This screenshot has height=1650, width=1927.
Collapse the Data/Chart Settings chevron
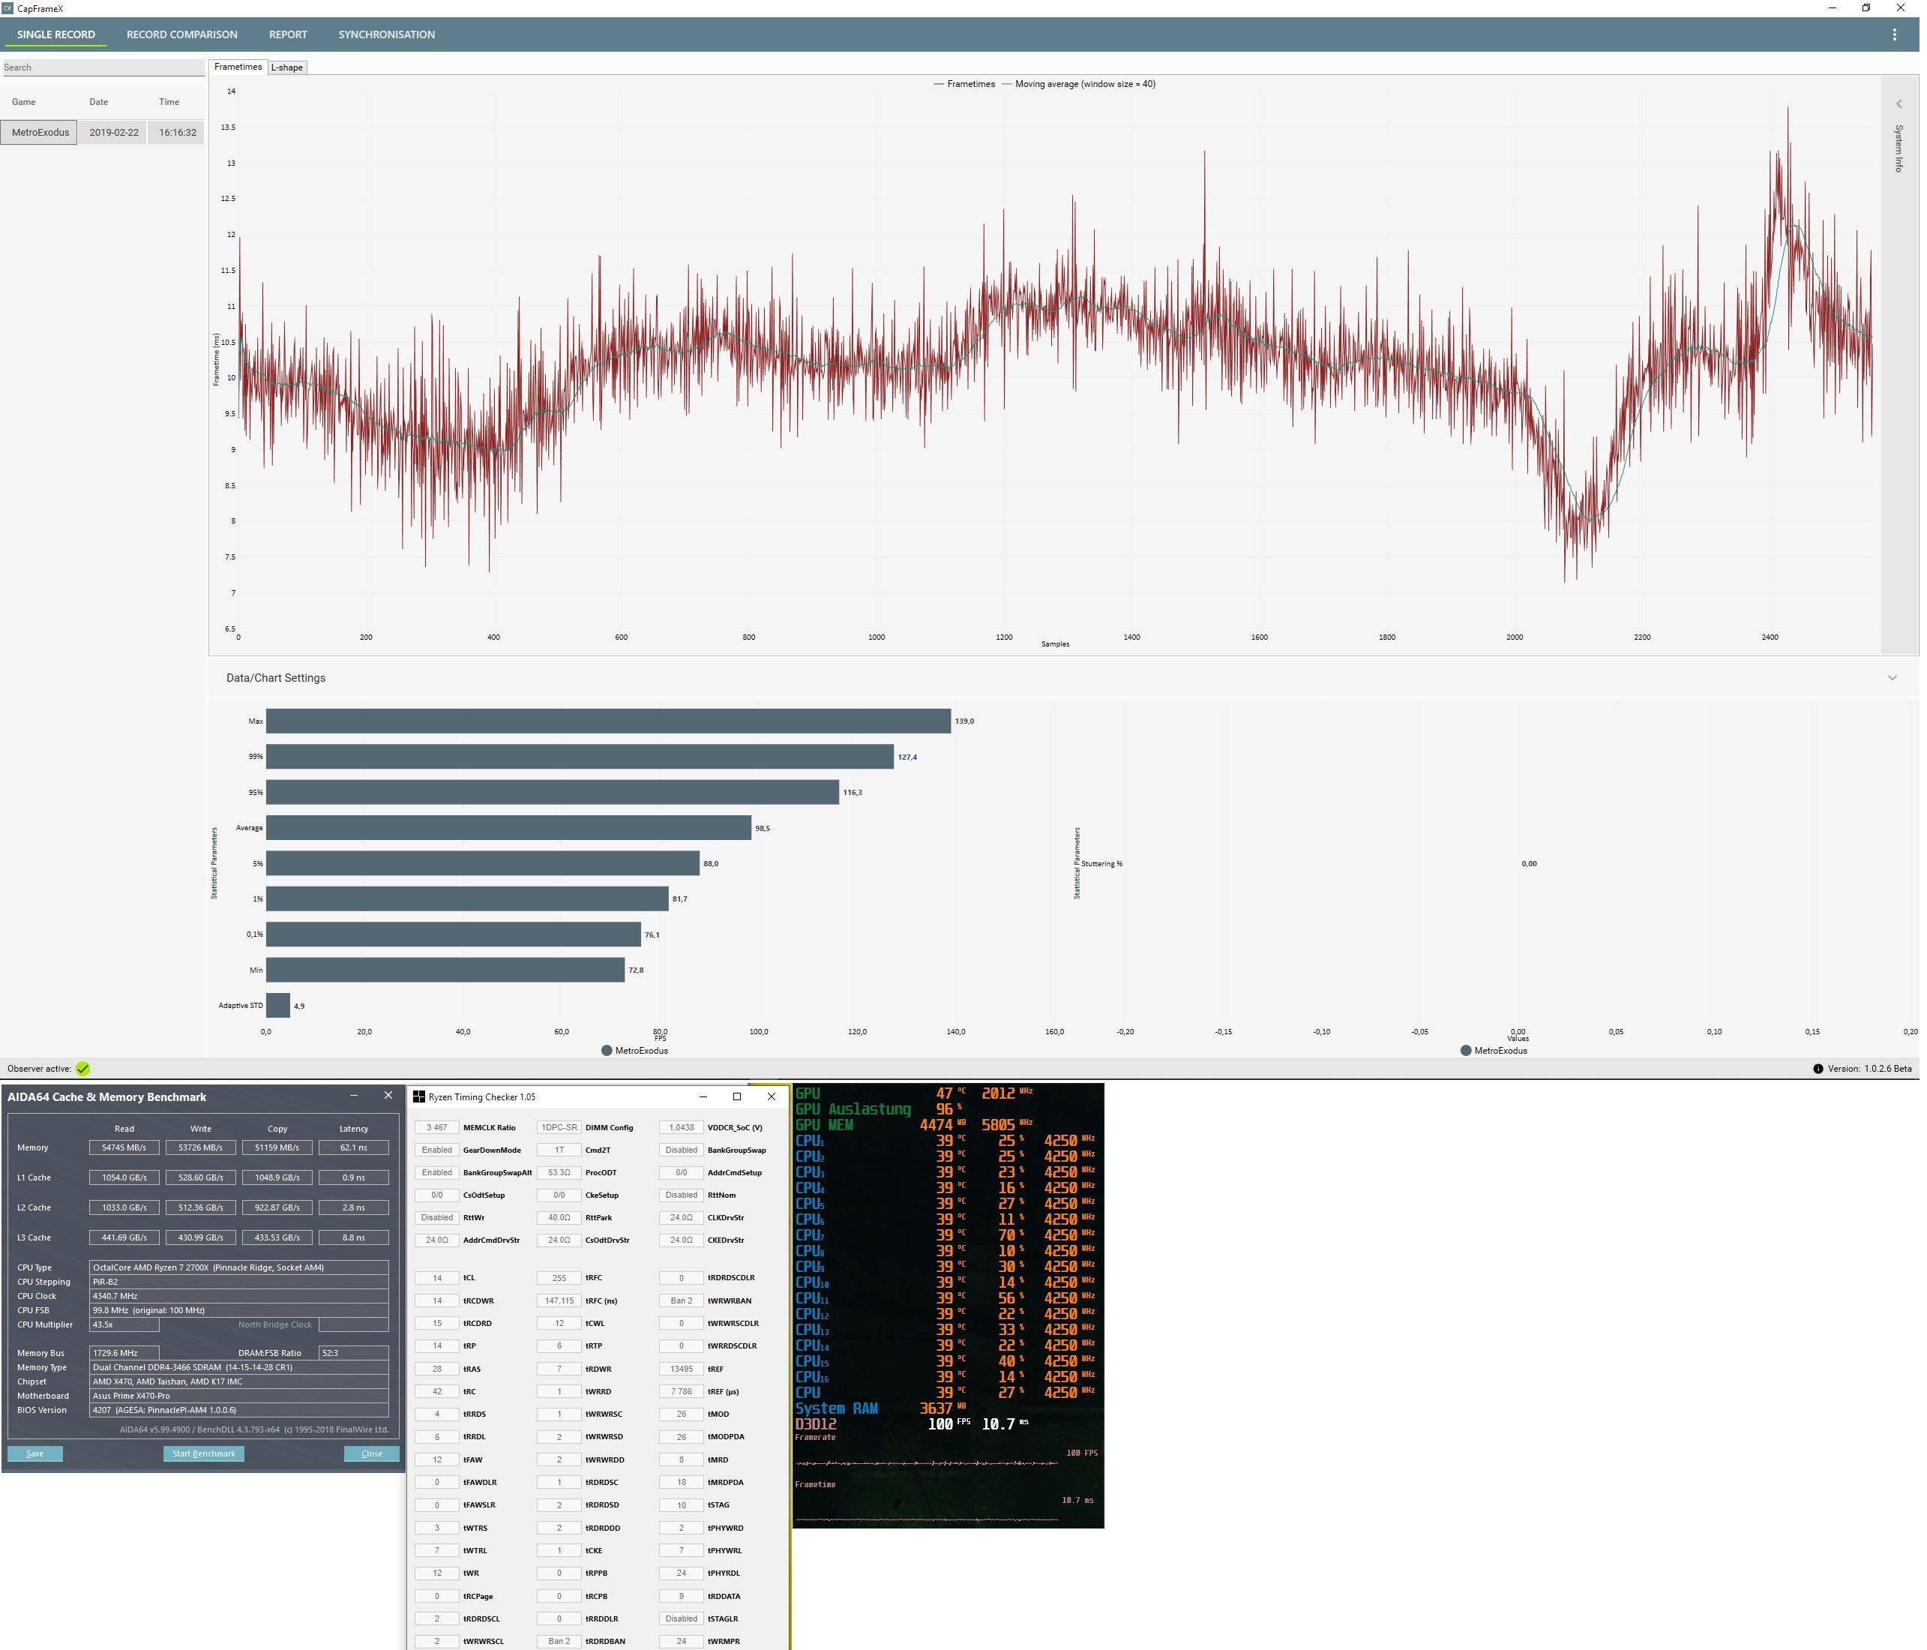[x=1892, y=678]
